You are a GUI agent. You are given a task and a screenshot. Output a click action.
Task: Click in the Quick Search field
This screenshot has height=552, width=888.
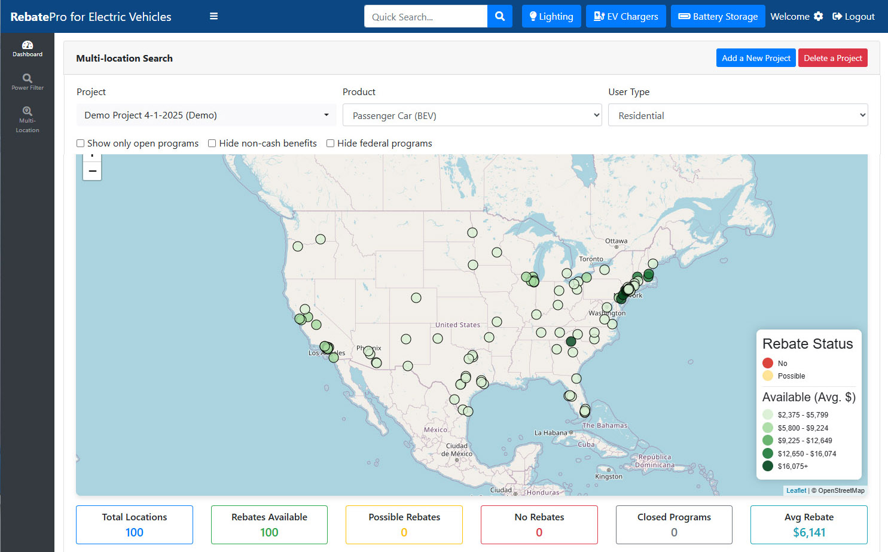[x=426, y=16]
